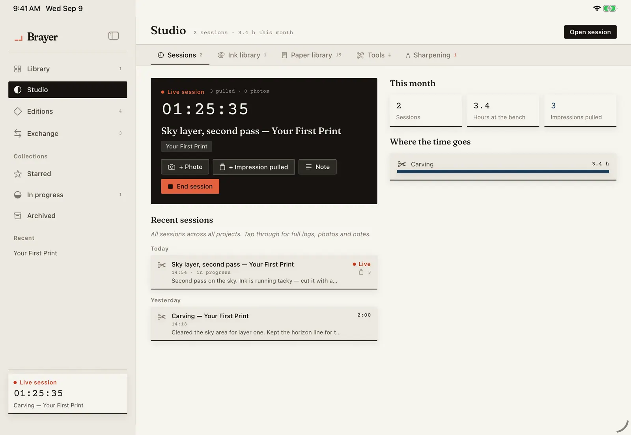The image size is (631, 435).
Task: Click the Studio half-circle icon
Action: [x=18, y=90]
